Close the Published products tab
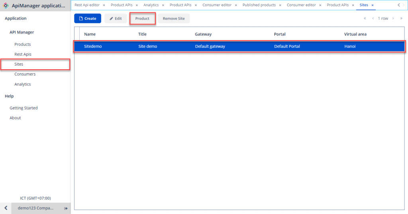 coord(280,5)
